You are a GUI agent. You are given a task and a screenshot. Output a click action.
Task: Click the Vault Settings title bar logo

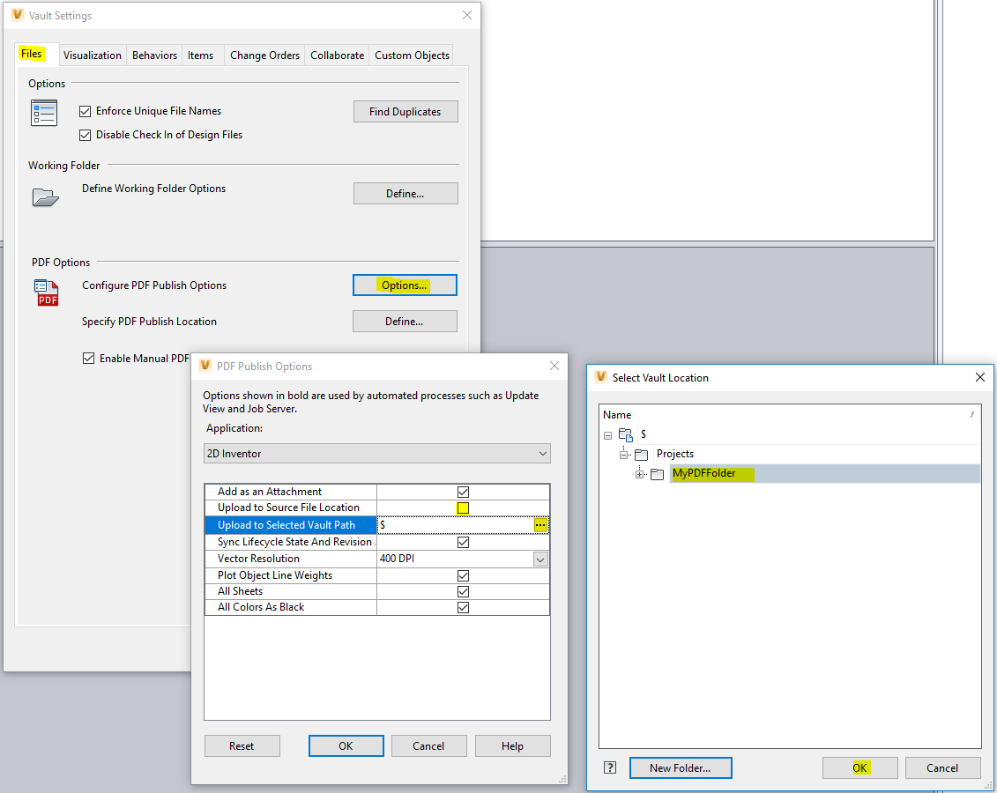[17, 15]
